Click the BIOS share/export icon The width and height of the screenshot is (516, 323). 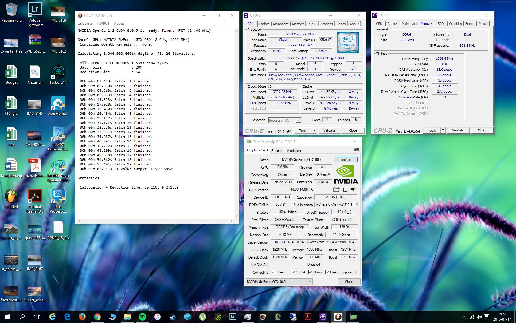tap(337, 189)
